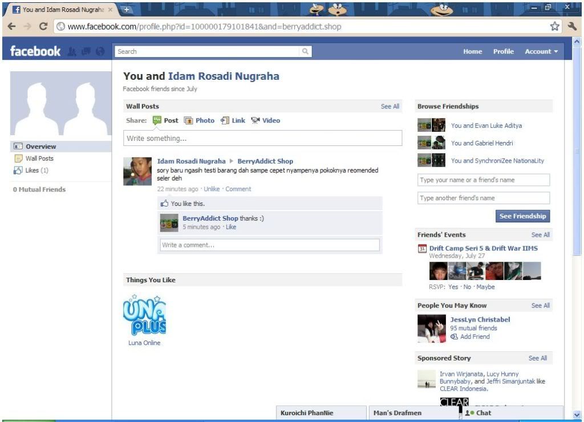Click BerryAddict Shop comment avatar
Image resolution: width=584 pixels, height=422 pixels.
click(169, 223)
